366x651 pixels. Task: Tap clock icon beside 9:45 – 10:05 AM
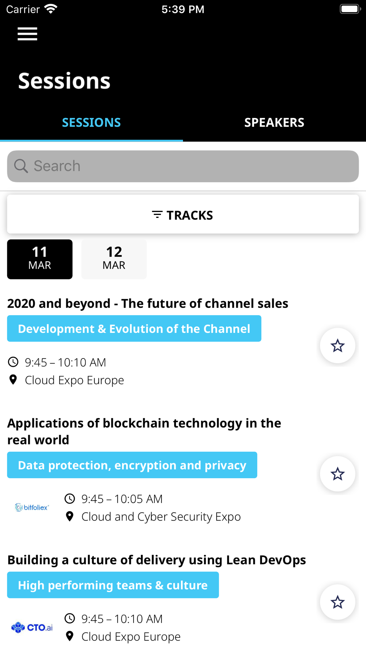click(x=70, y=499)
